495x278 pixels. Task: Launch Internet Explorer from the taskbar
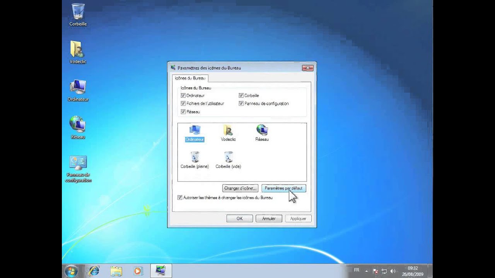click(x=94, y=271)
